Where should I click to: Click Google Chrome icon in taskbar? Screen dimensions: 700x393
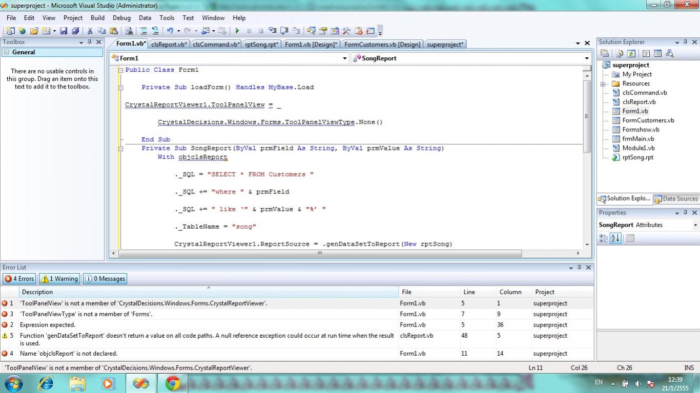172,383
